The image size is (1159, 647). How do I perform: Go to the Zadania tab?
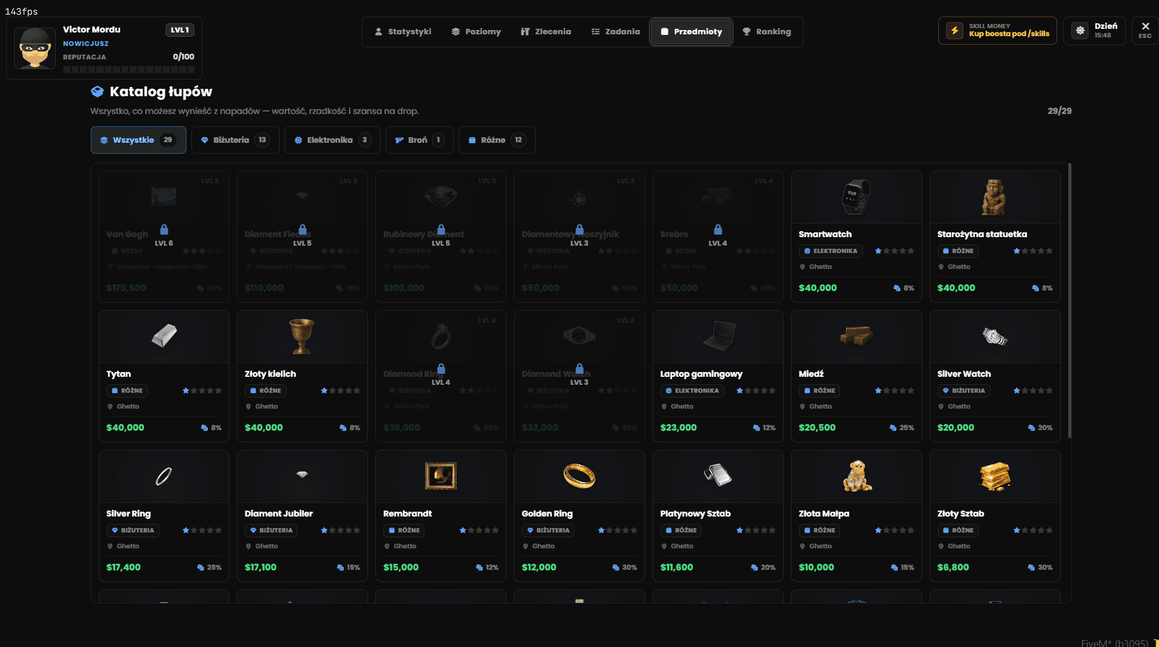tap(615, 32)
